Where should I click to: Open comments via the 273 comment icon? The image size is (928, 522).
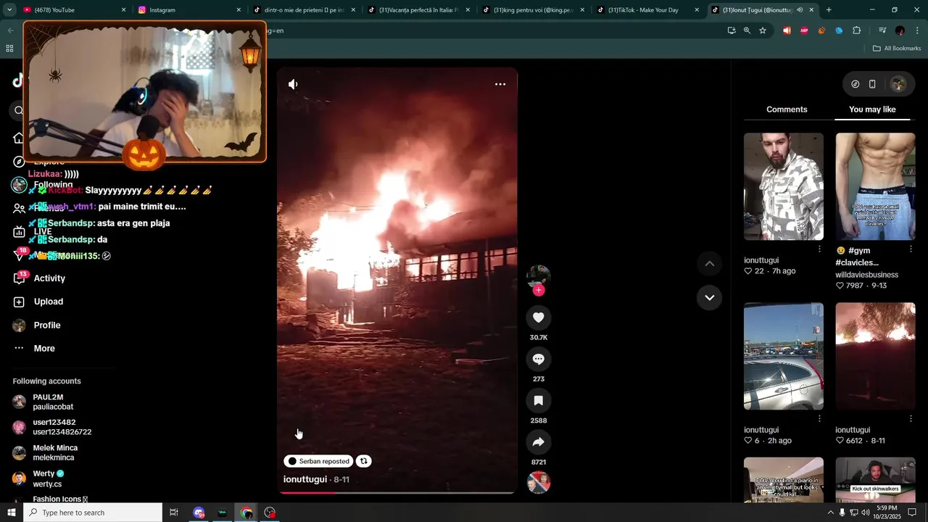coord(538,359)
